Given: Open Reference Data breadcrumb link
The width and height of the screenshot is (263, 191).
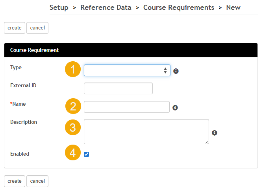Looking at the screenshot, I should (106, 7).
